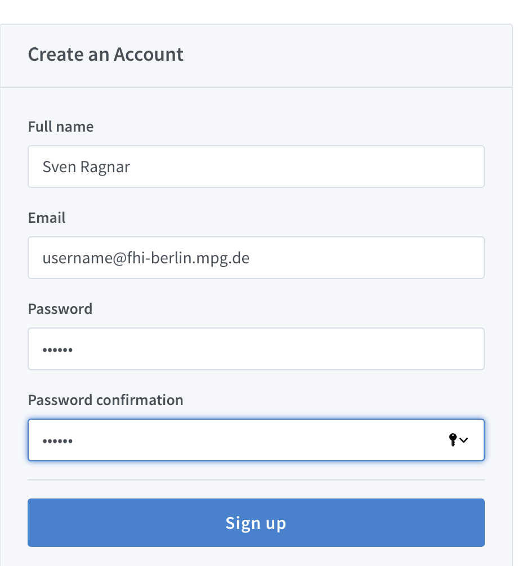Click the username part of email address
The height and width of the screenshot is (566, 527).
click(x=77, y=258)
